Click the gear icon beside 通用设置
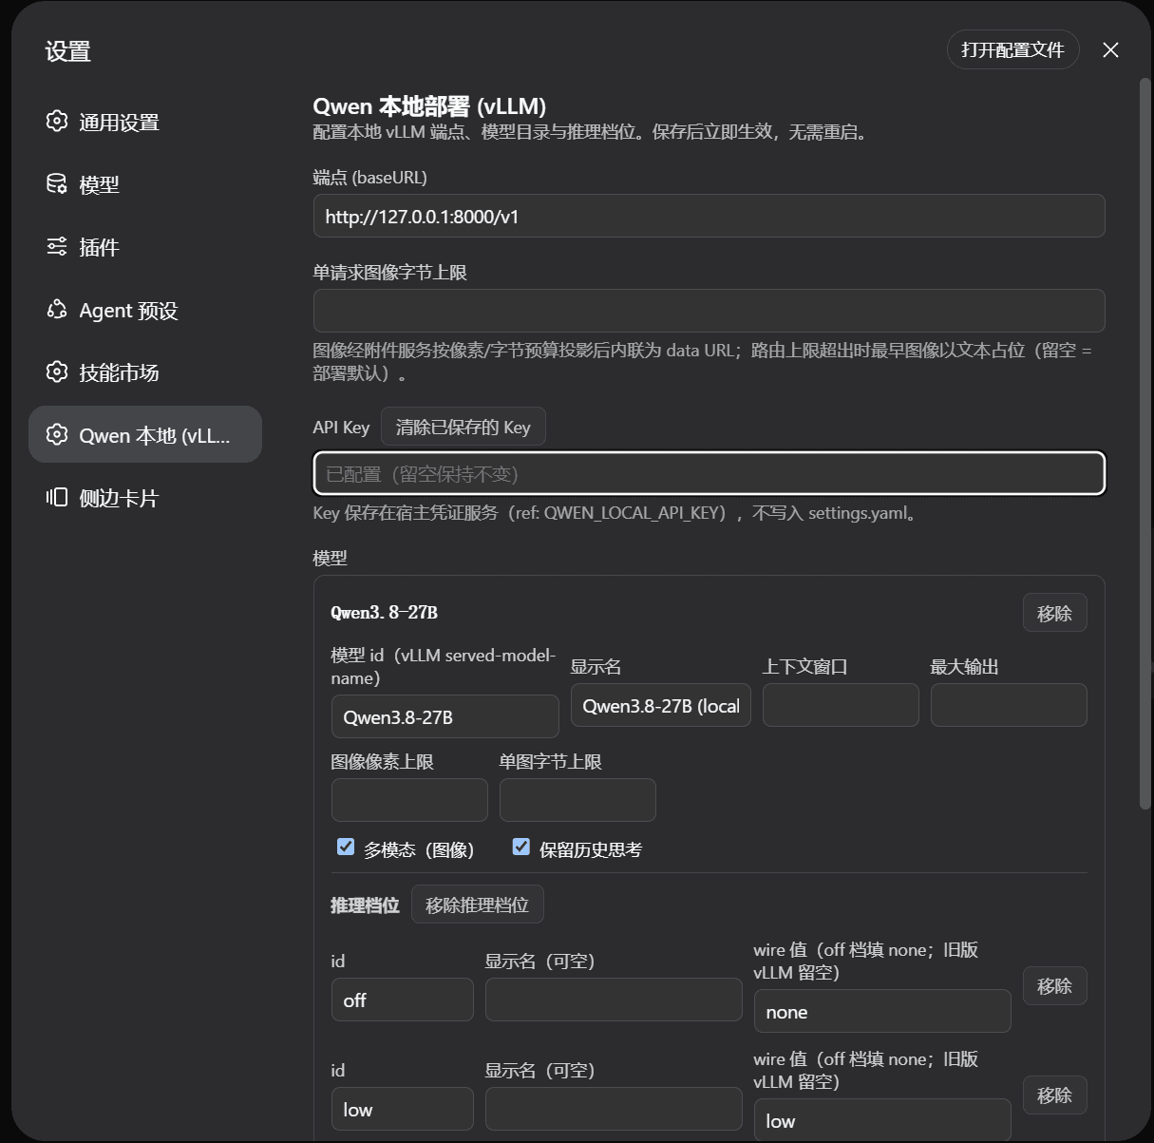 click(57, 122)
